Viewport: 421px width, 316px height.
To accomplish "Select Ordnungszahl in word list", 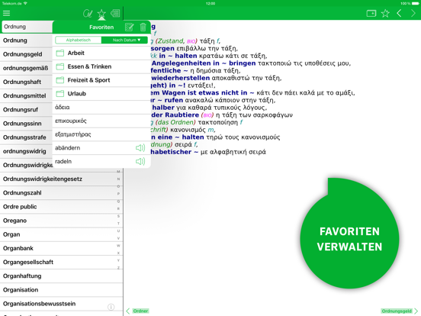I will [x=61, y=192].
